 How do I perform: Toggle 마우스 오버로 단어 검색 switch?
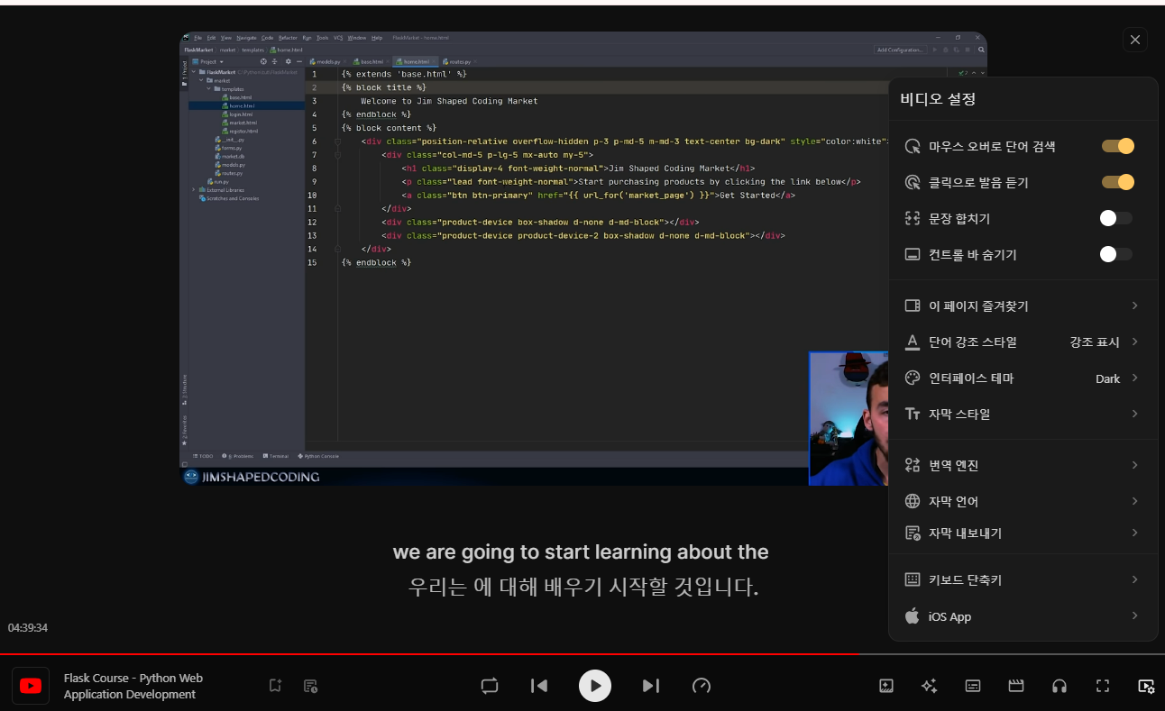click(1117, 146)
